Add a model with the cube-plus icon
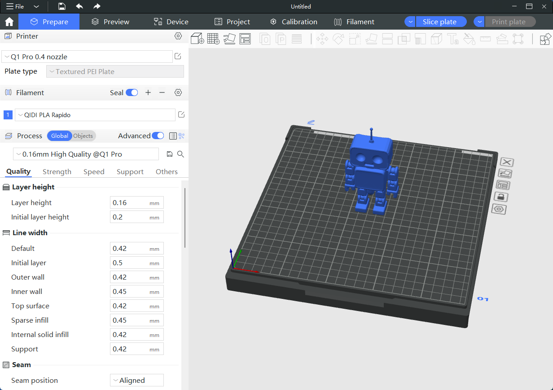The width and height of the screenshot is (553, 390). pyautogui.click(x=197, y=39)
